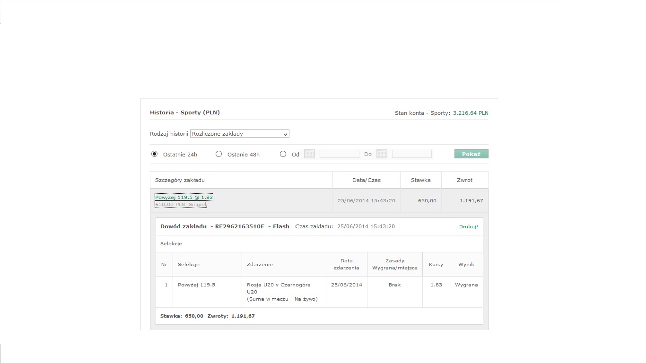This screenshot has width=646, height=363.
Task: Click the Data/Czas column header
Action: point(367,180)
